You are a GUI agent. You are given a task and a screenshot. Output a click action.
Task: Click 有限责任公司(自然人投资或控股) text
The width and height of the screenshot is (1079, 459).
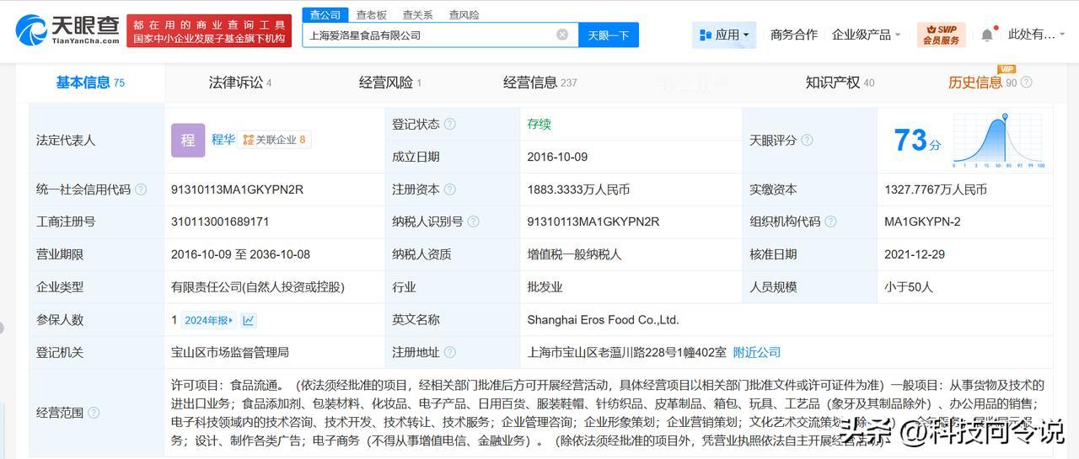coord(258,287)
